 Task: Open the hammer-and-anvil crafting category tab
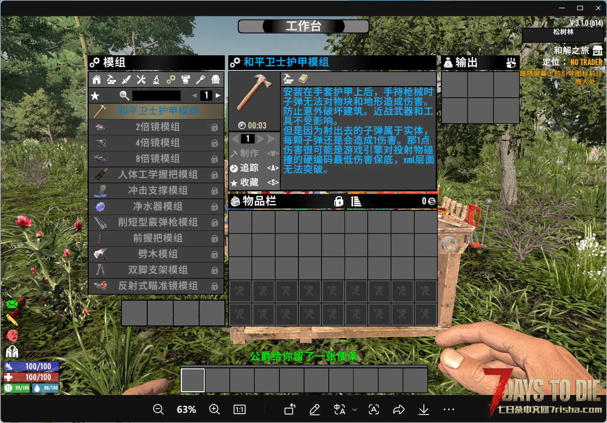pyautogui.click(x=111, y=80)
